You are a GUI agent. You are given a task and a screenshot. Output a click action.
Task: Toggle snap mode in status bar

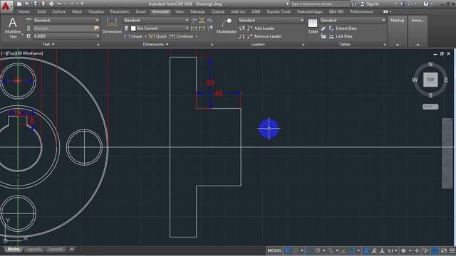click(295, 250)
